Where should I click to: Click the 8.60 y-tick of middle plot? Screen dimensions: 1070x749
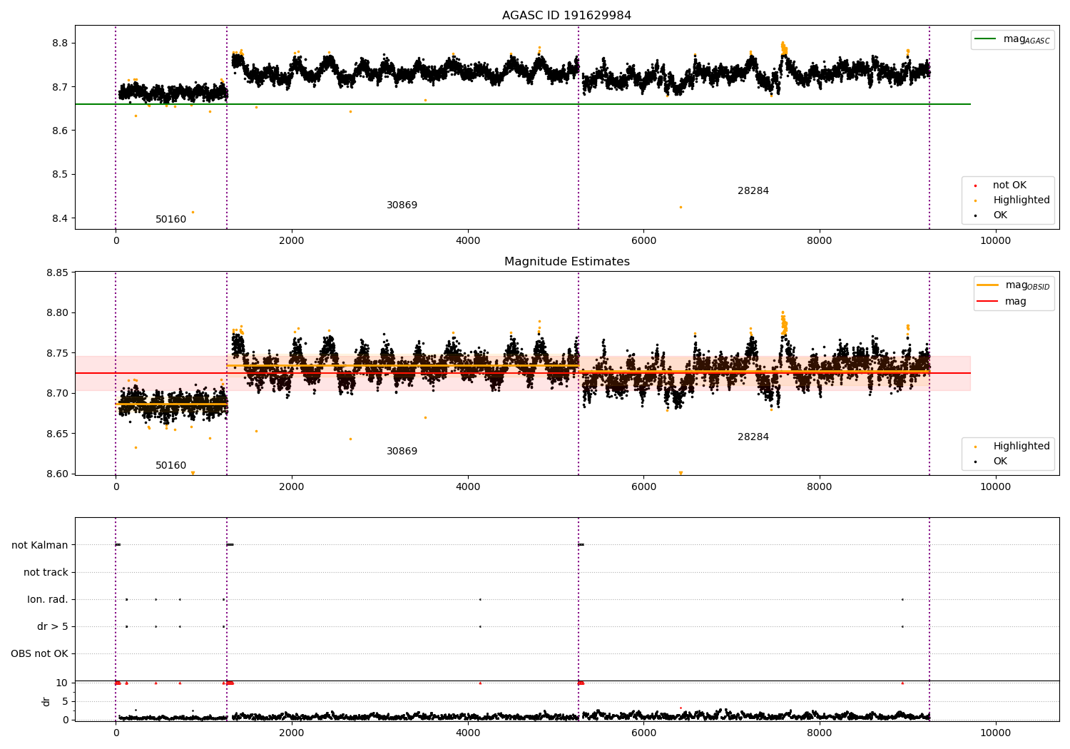pos(57,474)
